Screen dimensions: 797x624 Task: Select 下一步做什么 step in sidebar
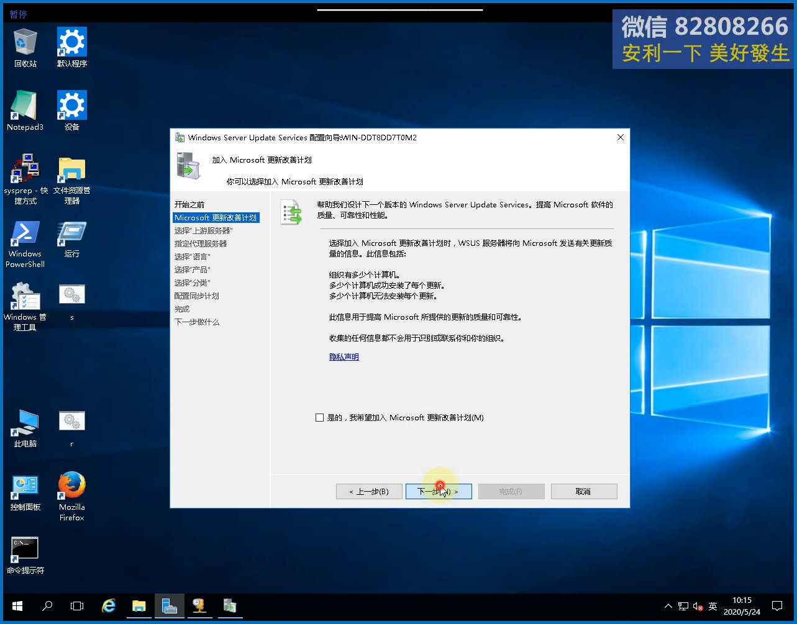click(x=197, y=322)
